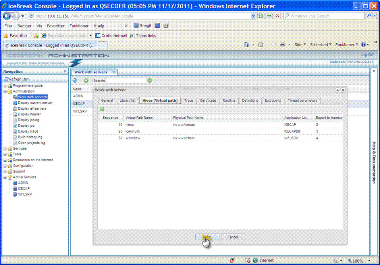
Task: Switch to the Certificate tab
Action: 208,101
